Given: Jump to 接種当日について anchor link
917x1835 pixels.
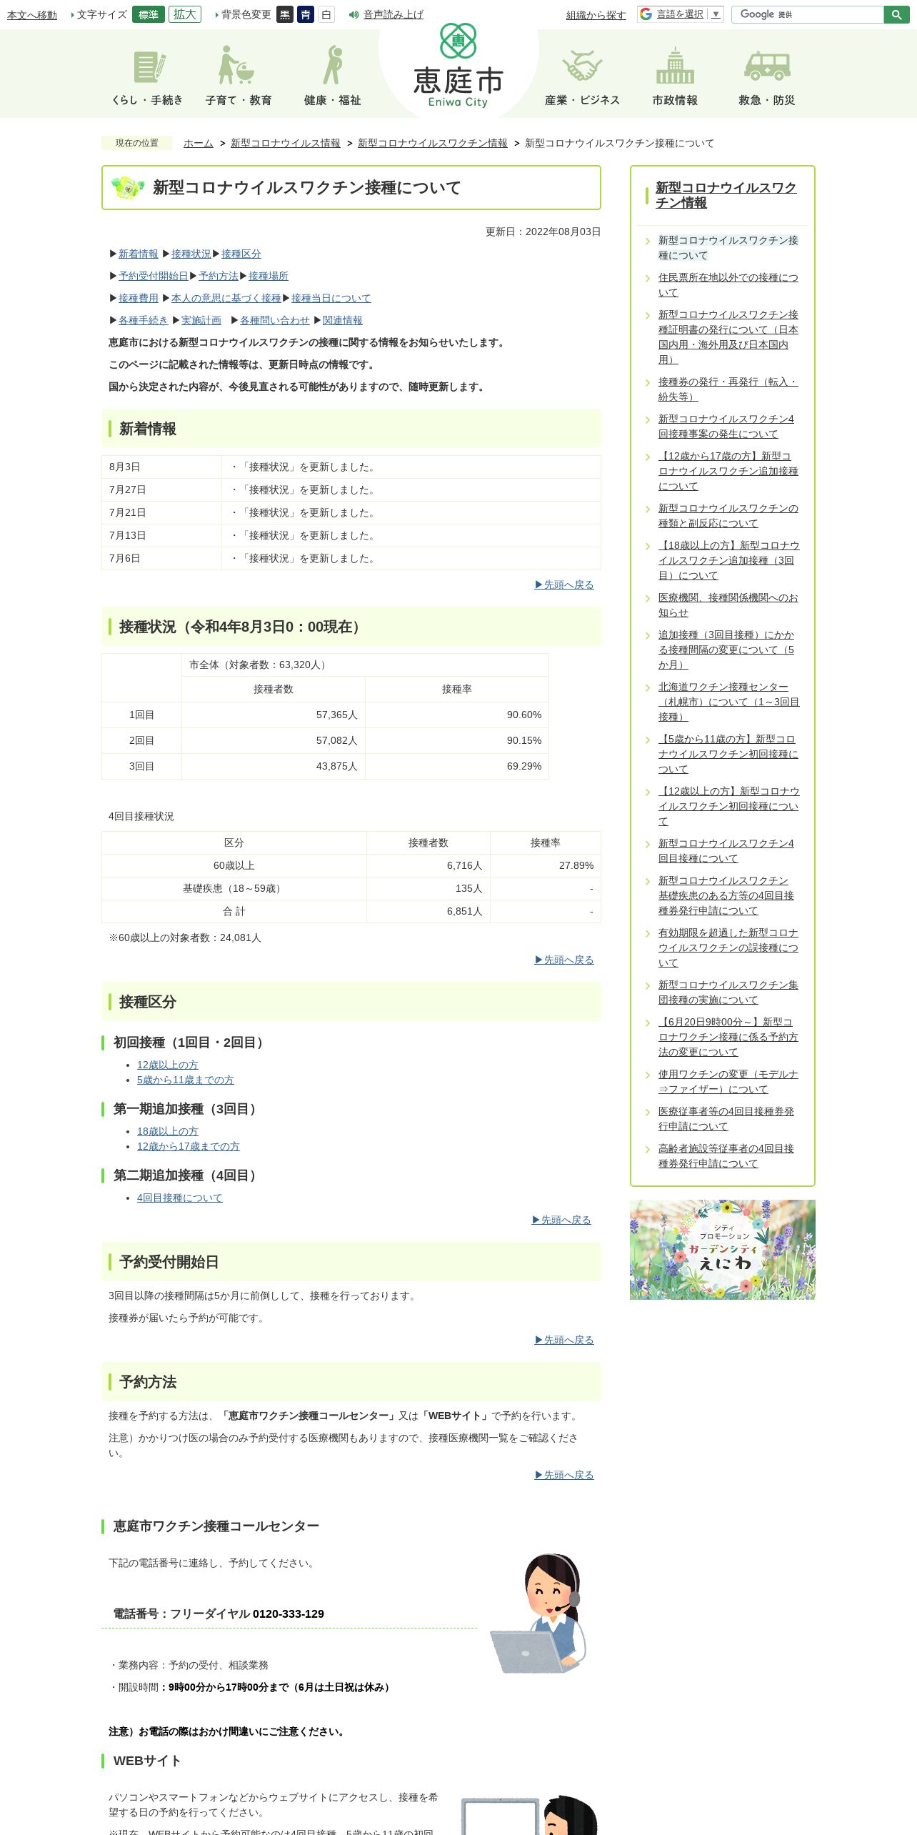Looking at the screenshot, I should (331, 298).
